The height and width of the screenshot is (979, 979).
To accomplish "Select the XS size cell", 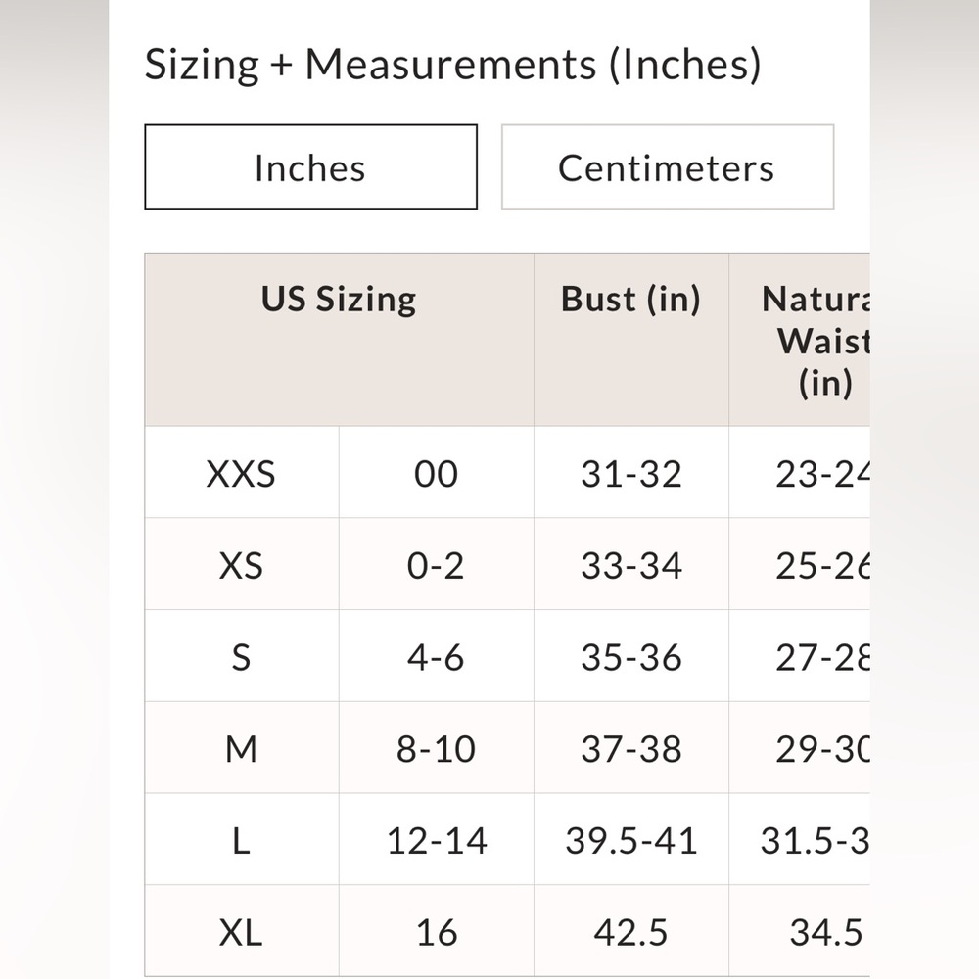I will [242, 565].
